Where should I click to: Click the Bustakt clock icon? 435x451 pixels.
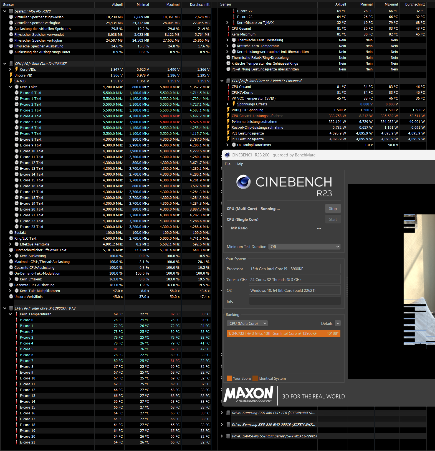click(11, 232)
